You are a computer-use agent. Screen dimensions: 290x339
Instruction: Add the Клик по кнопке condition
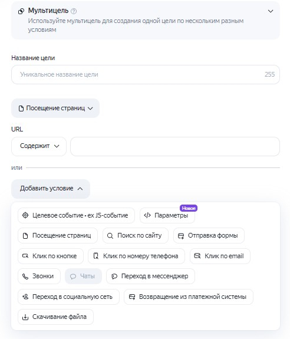click(51, 256)
